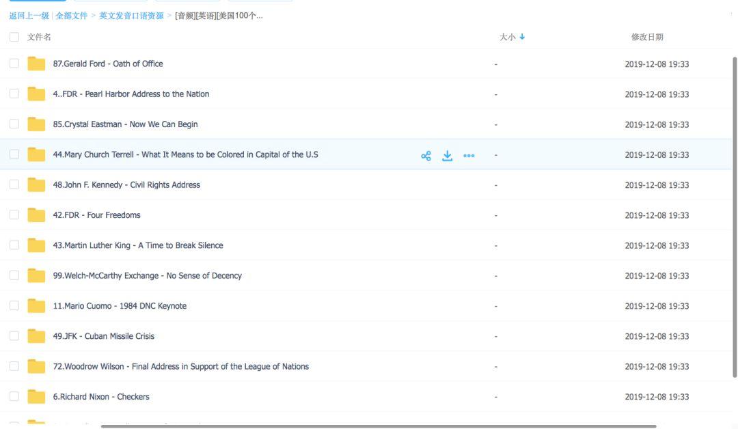Screen dimensions: 738x429
Task: Open 85.Crystal Eastman - Now We Can Begin
Action: point(125,124)
